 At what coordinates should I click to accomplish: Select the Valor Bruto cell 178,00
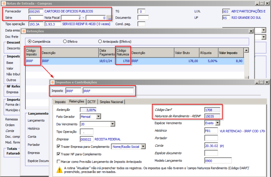point(187,61)
